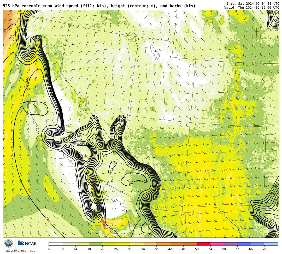Viewport: 282px width, 254px height.
Task: Click the colorbar tick label 38
Action: [x=156, y=249]
